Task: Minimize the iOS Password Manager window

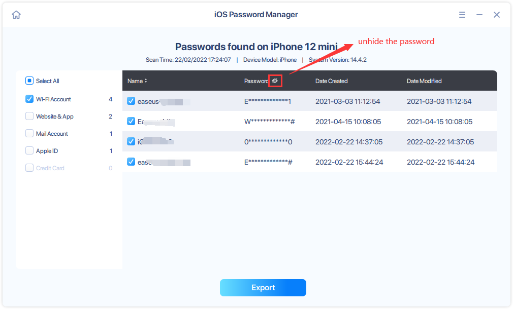Action: tap(479, 15)
